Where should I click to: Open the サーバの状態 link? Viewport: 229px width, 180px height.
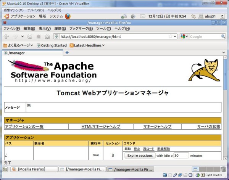coord(208,127)
